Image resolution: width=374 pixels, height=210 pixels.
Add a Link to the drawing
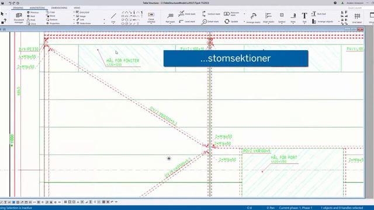[80, 19]
